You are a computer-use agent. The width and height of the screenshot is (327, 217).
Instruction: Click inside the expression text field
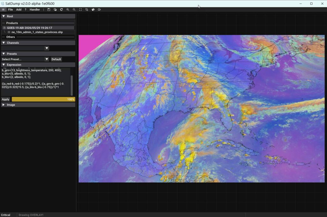tap(36, 82)
